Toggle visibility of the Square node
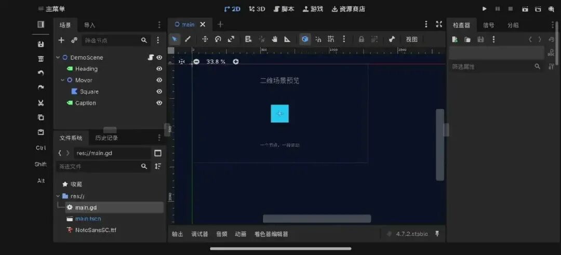Image resolution: width=561 pixels, height=255 pixels. point(159,91)
